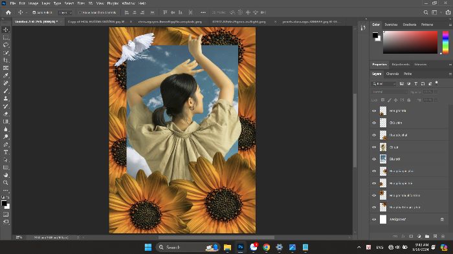Click the Home icon in options bar
This screenshot has height=254, width=453.
(x=8, y=12)
